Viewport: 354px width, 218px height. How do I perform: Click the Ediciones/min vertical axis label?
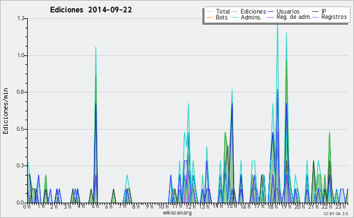[5, 111]
